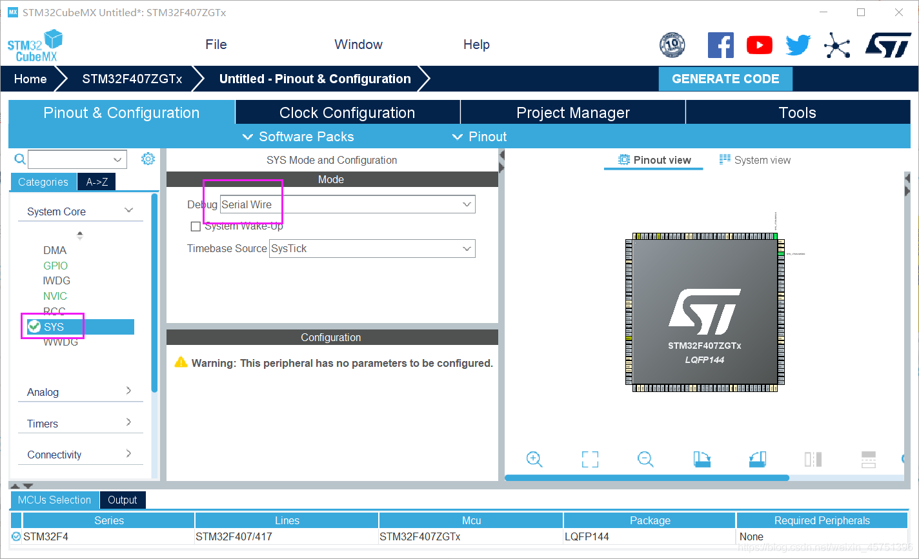Fit chip to pinout view window
The image size is (919, 559).
(x=590, y=459)
